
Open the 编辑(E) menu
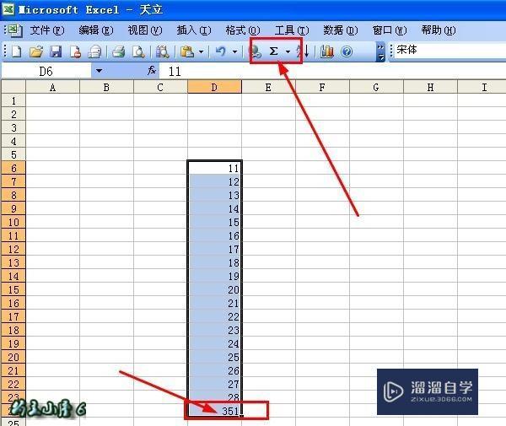pos(96,30)
